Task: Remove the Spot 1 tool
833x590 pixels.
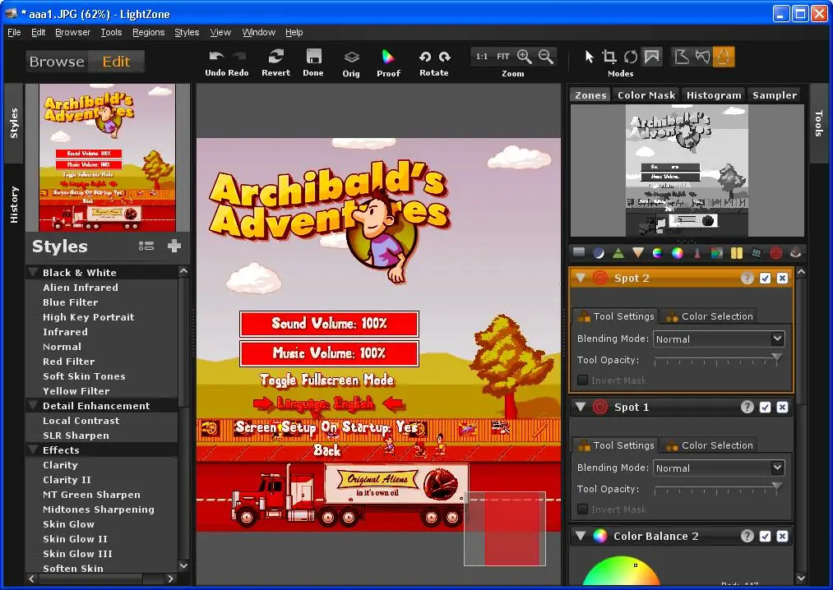Action: 782,408
